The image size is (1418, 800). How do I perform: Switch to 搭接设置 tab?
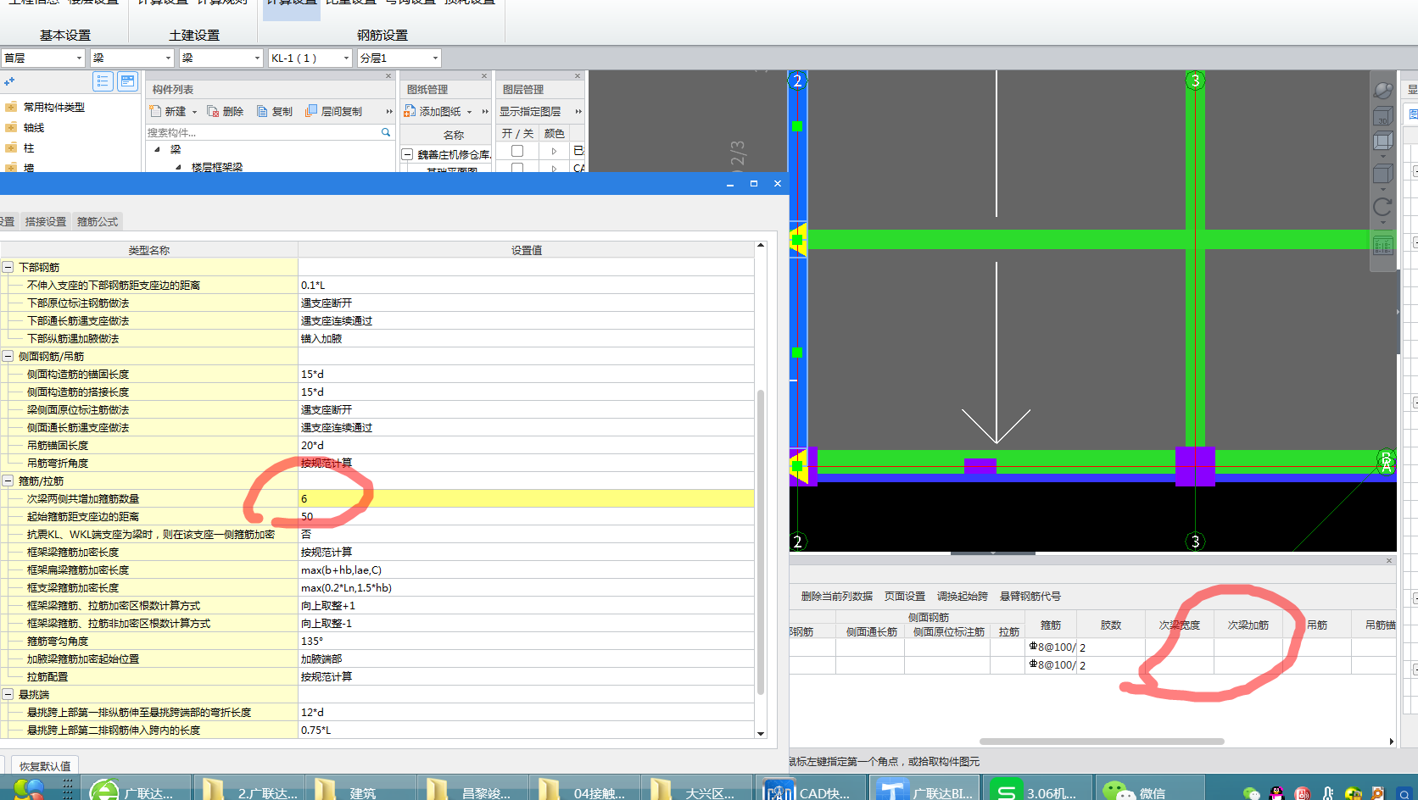tap(46, 221)
